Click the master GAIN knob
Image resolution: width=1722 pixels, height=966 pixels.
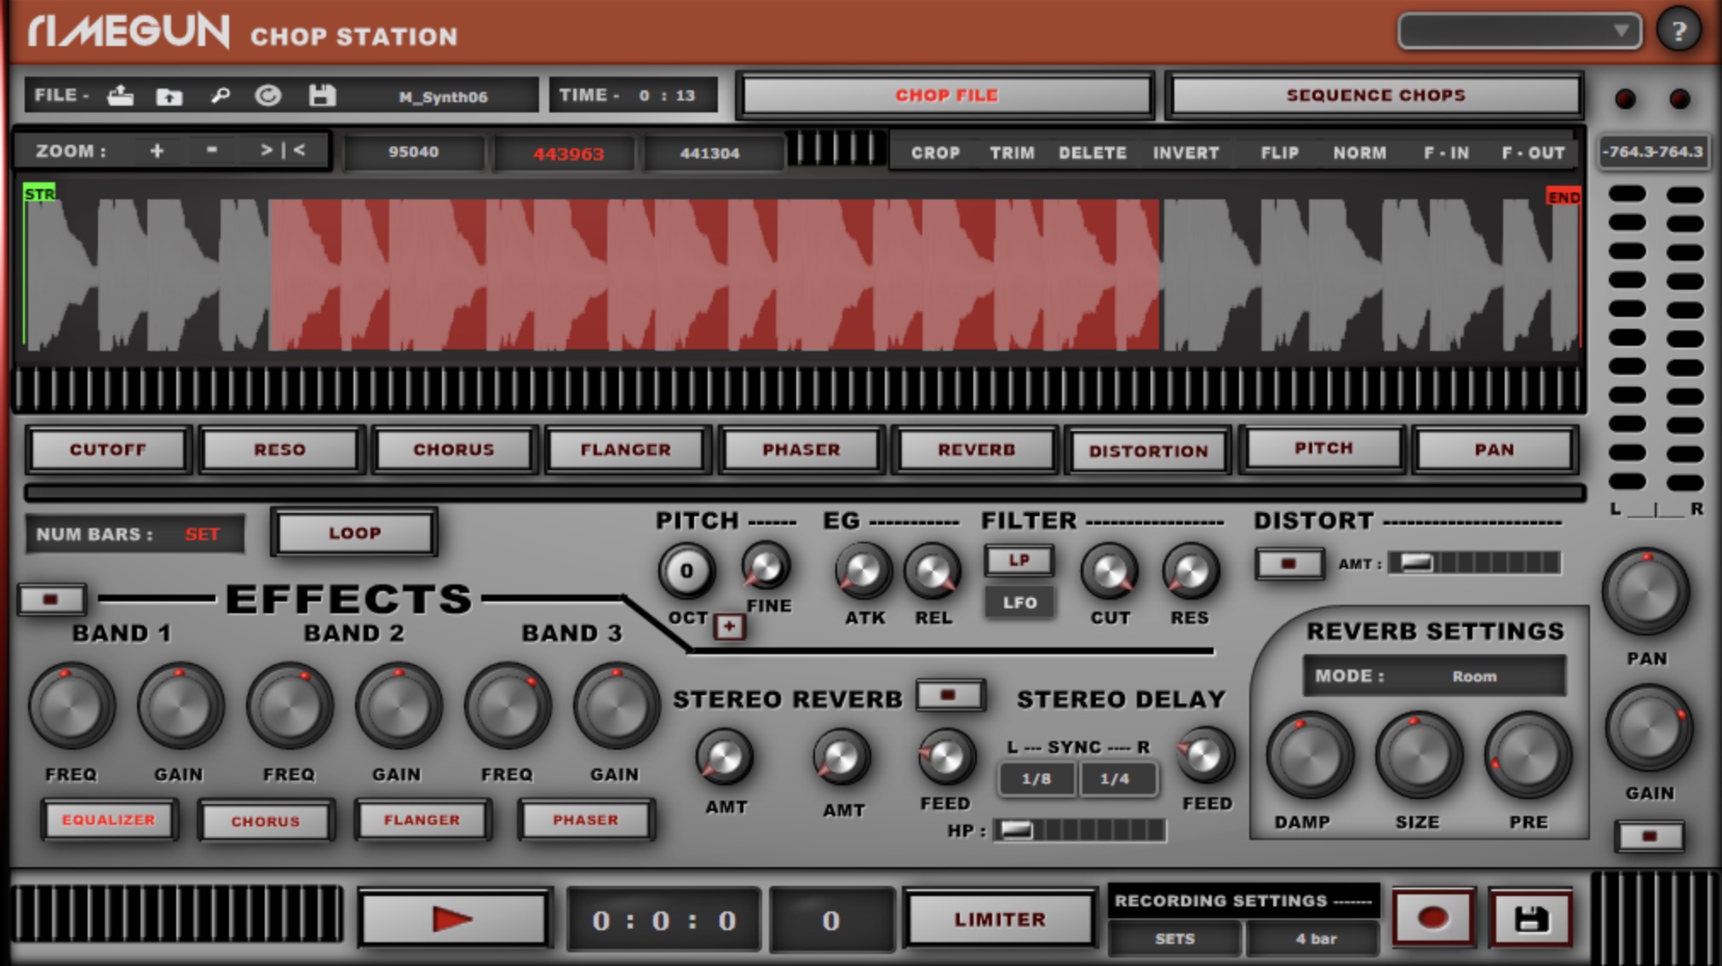[1650, 729]
